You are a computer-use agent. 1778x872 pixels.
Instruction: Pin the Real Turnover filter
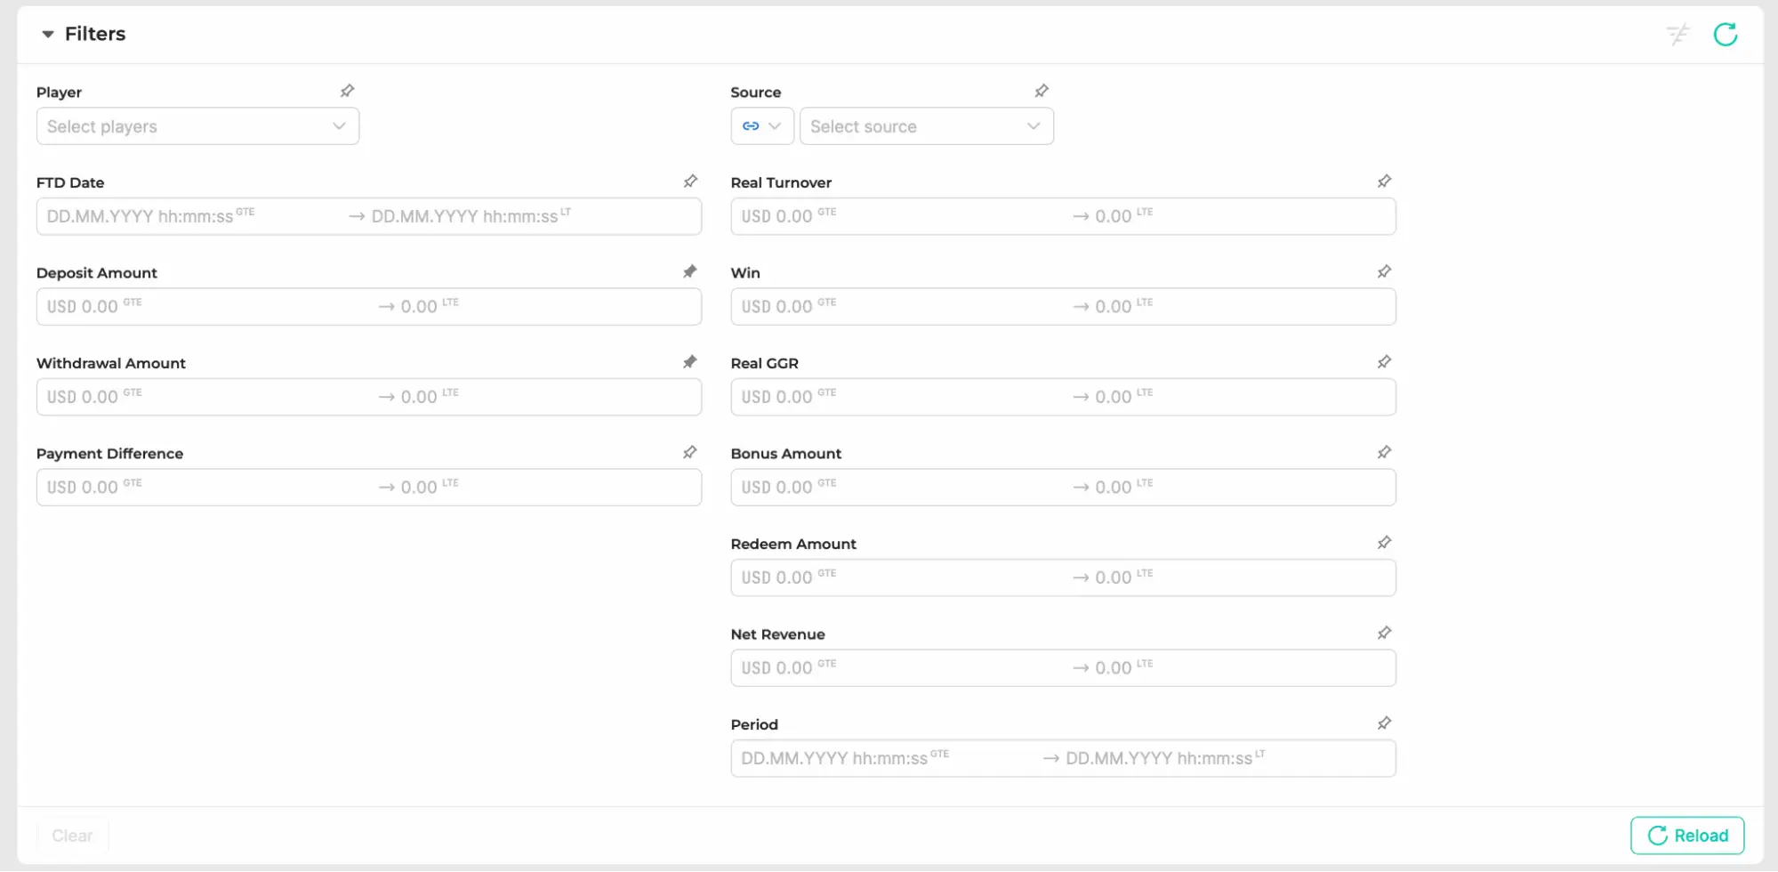click(1384, 182)
